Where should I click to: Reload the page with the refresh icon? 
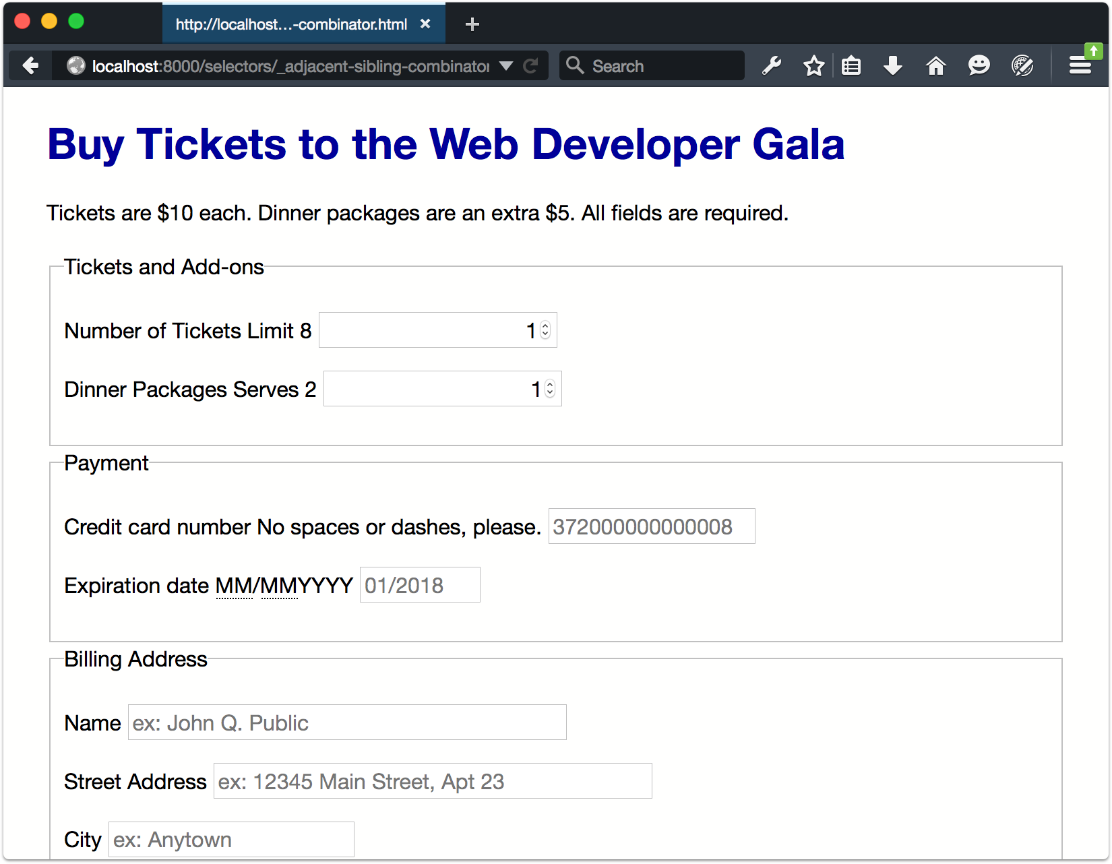coord(531,66)
